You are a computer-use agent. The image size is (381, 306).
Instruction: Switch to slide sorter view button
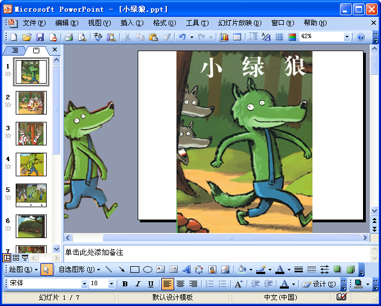point(16,258)
